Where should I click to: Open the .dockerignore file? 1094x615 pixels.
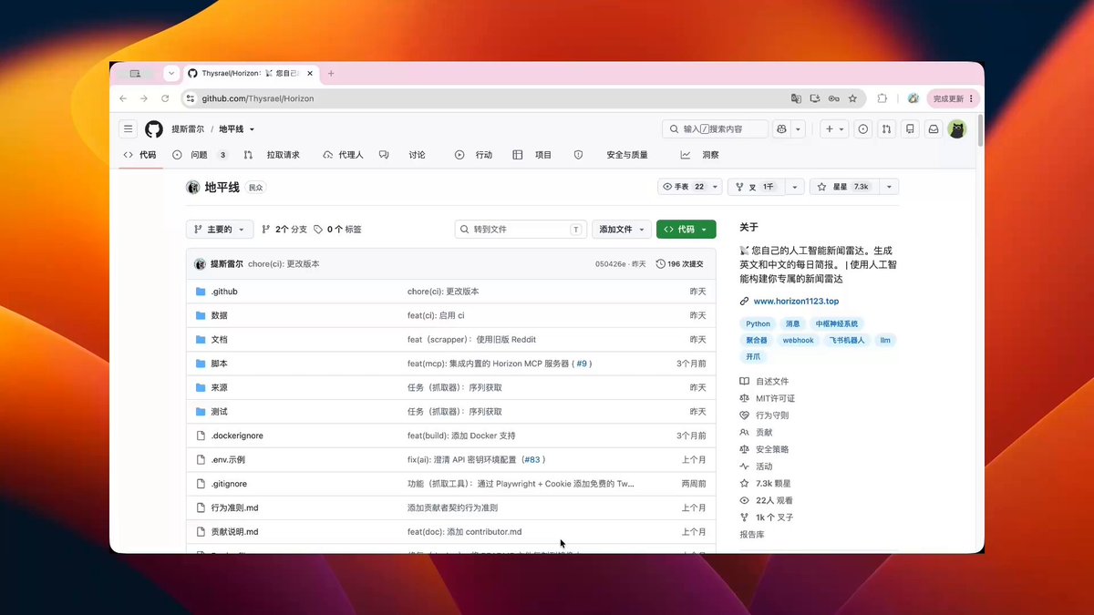pyautogui.click(x=237, y=436)
